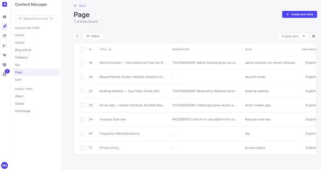Open Settings gear with notification badge
Screen dimensions: 321x170
click(5, 74)
